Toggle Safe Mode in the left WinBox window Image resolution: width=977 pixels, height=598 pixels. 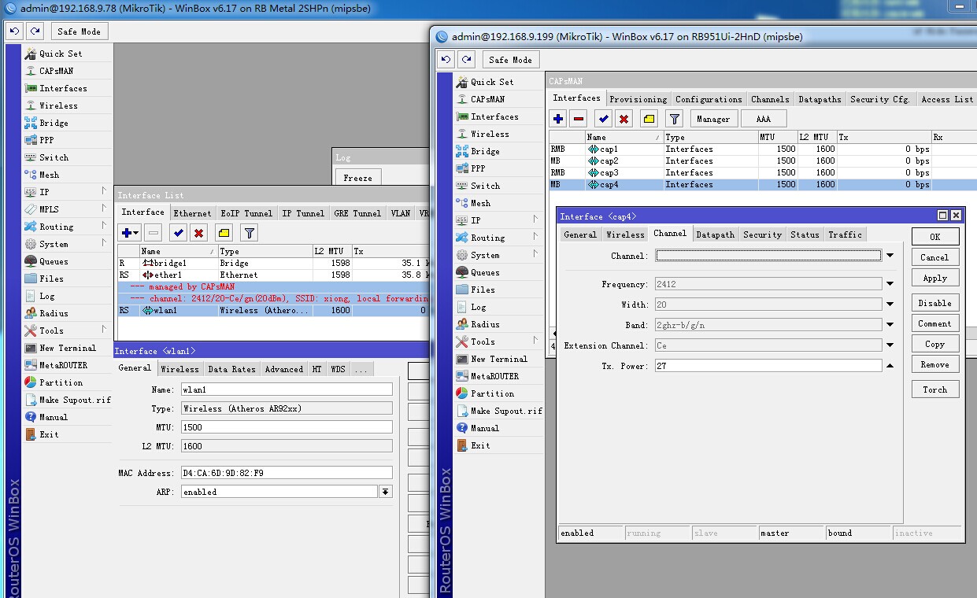tap(79, 31)
